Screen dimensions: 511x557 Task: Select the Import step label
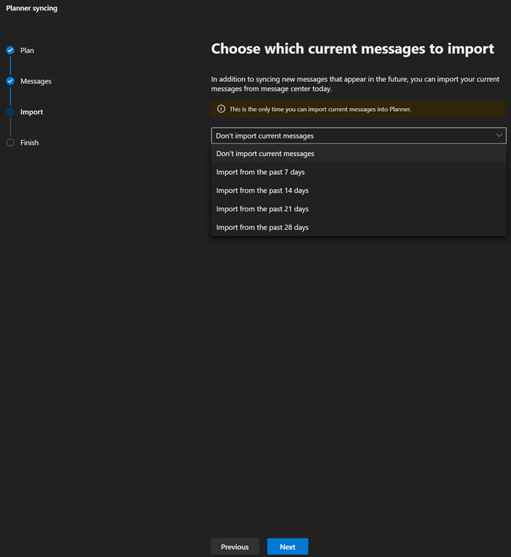click(x=32, y=112)
